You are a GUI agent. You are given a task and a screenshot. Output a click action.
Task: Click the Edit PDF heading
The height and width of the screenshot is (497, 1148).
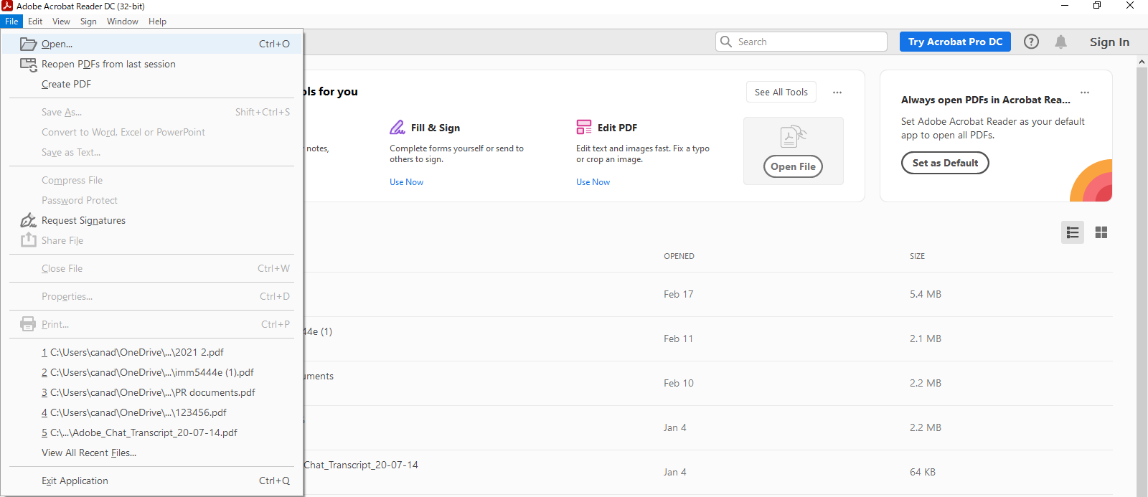click(x=617, y=128)
